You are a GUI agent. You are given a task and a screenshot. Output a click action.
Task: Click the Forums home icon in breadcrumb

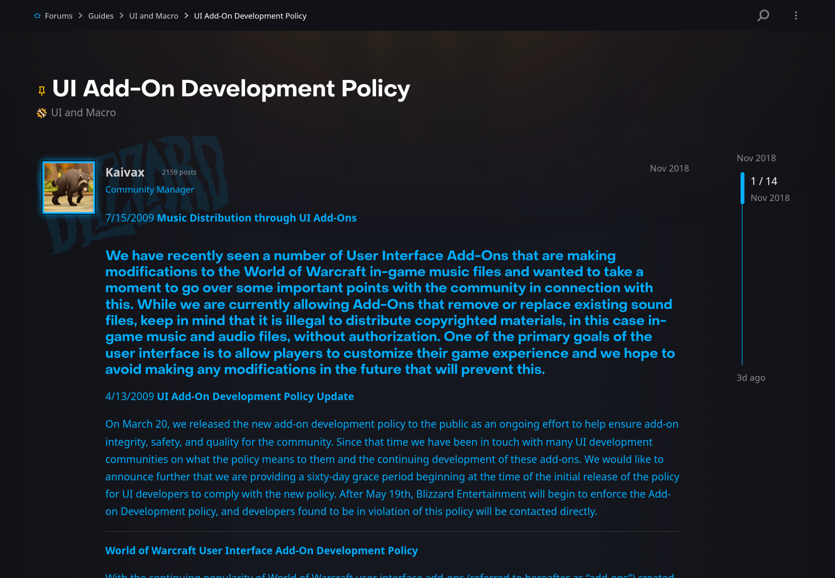(37, 16)
